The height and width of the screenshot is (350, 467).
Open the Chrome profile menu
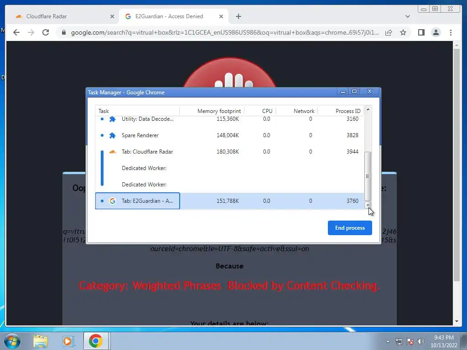point(436,32)
